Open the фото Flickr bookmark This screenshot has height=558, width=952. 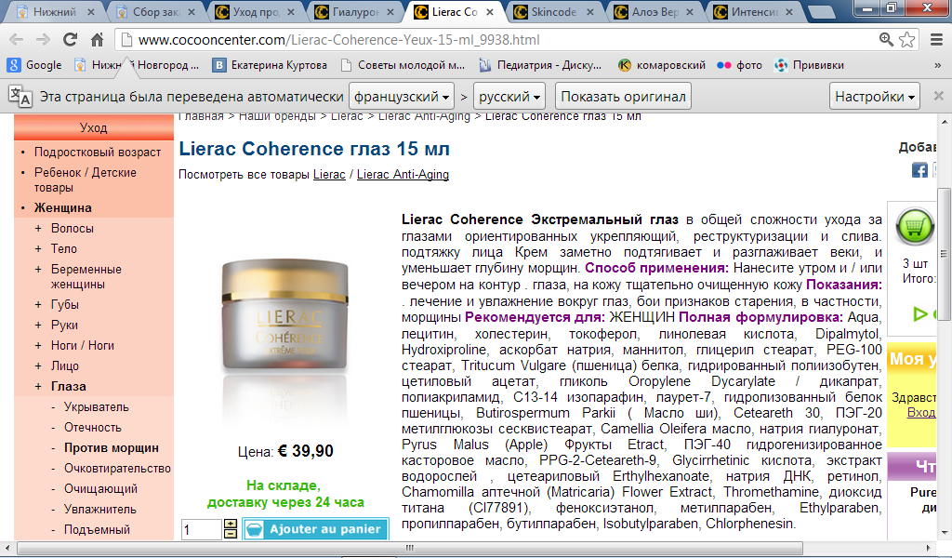click(739, 65)
